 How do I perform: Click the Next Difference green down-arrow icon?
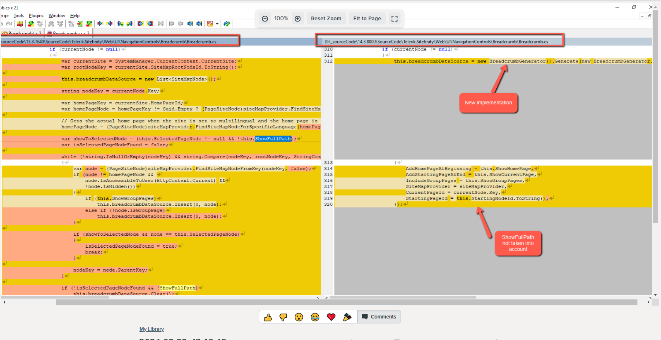(x=31, y=24)
